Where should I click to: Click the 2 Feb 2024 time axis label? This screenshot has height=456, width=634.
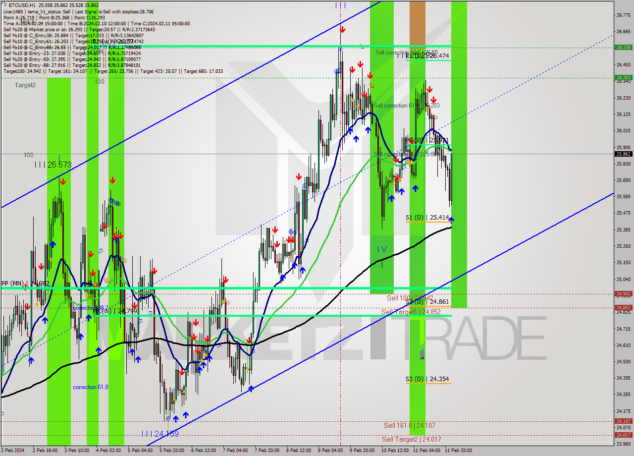(12, 451)
